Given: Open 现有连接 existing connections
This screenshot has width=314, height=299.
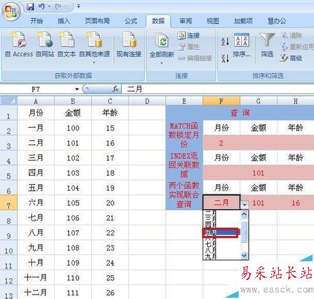Looking at the screenshot, I should (x=129, y=45).
